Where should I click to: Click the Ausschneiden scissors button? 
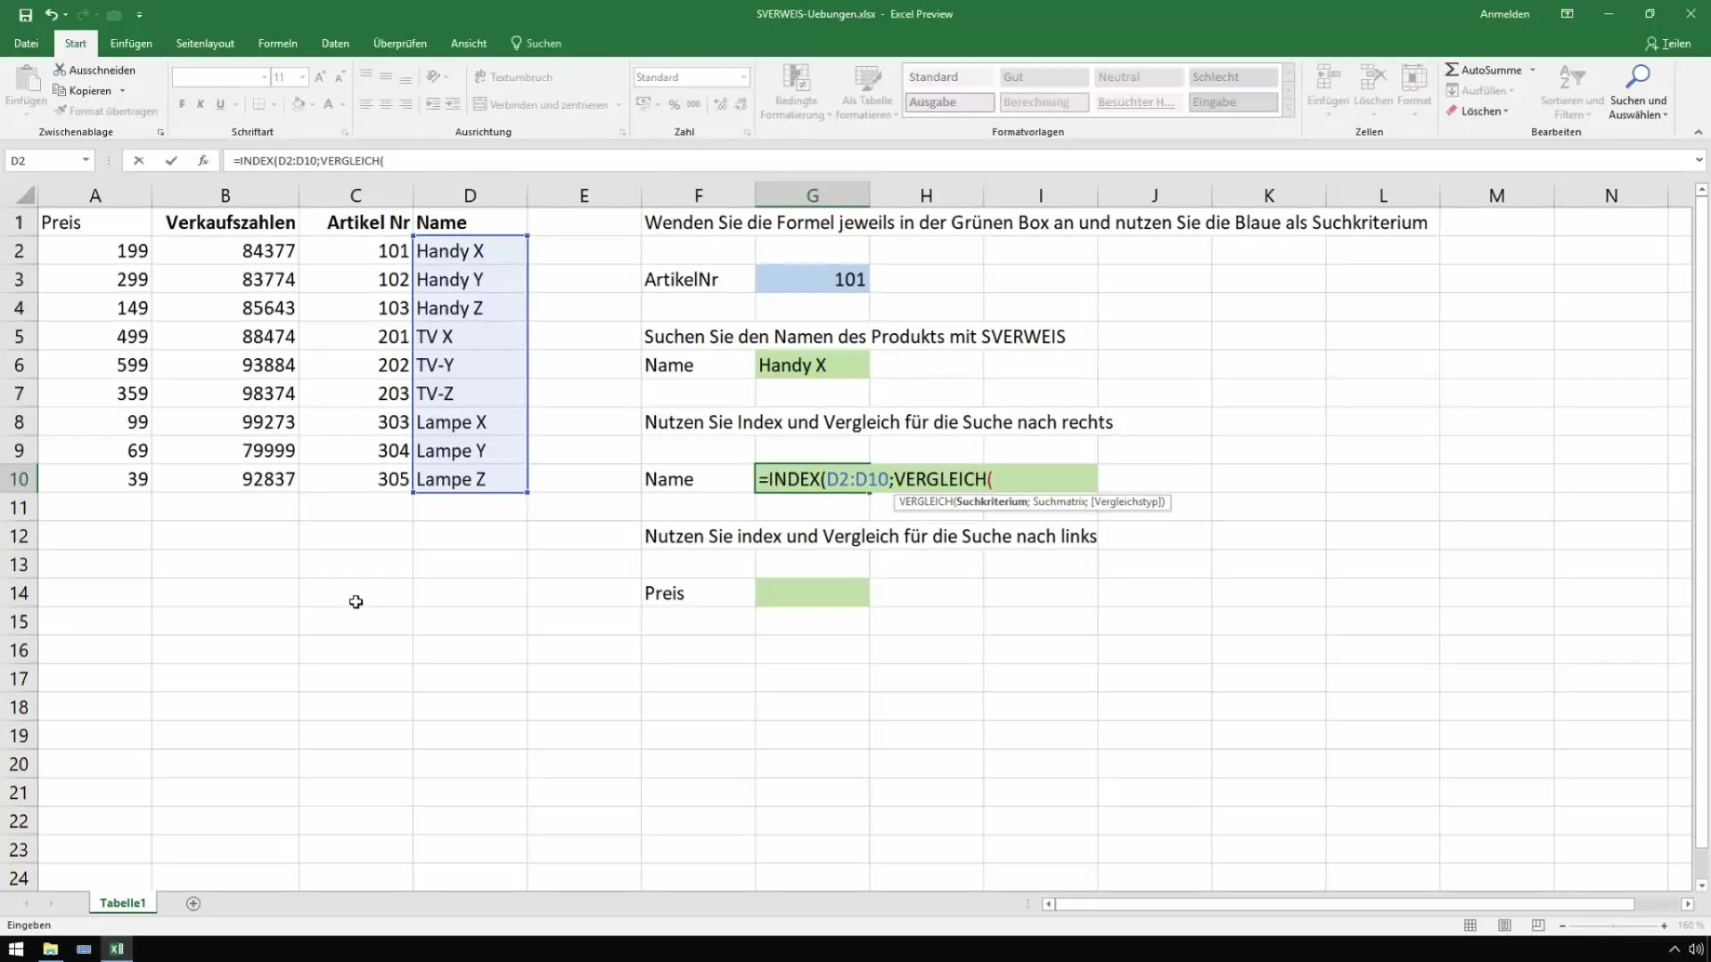click(x=94, y=69)
